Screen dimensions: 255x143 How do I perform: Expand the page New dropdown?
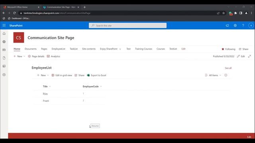click(x=20, y=56)
